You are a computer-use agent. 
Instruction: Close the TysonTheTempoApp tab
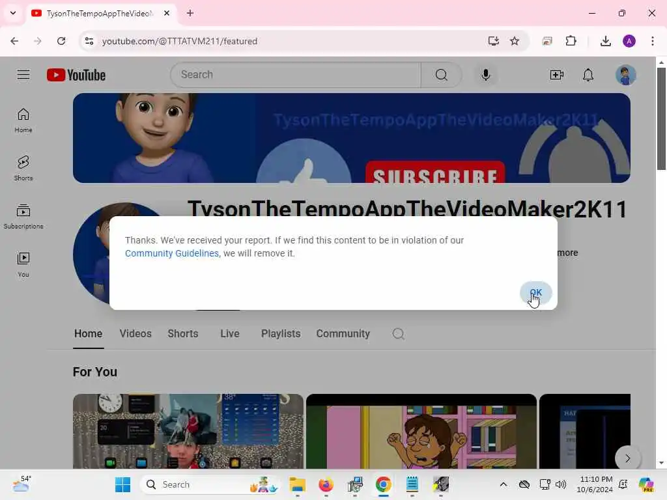(x=167, y=13)
